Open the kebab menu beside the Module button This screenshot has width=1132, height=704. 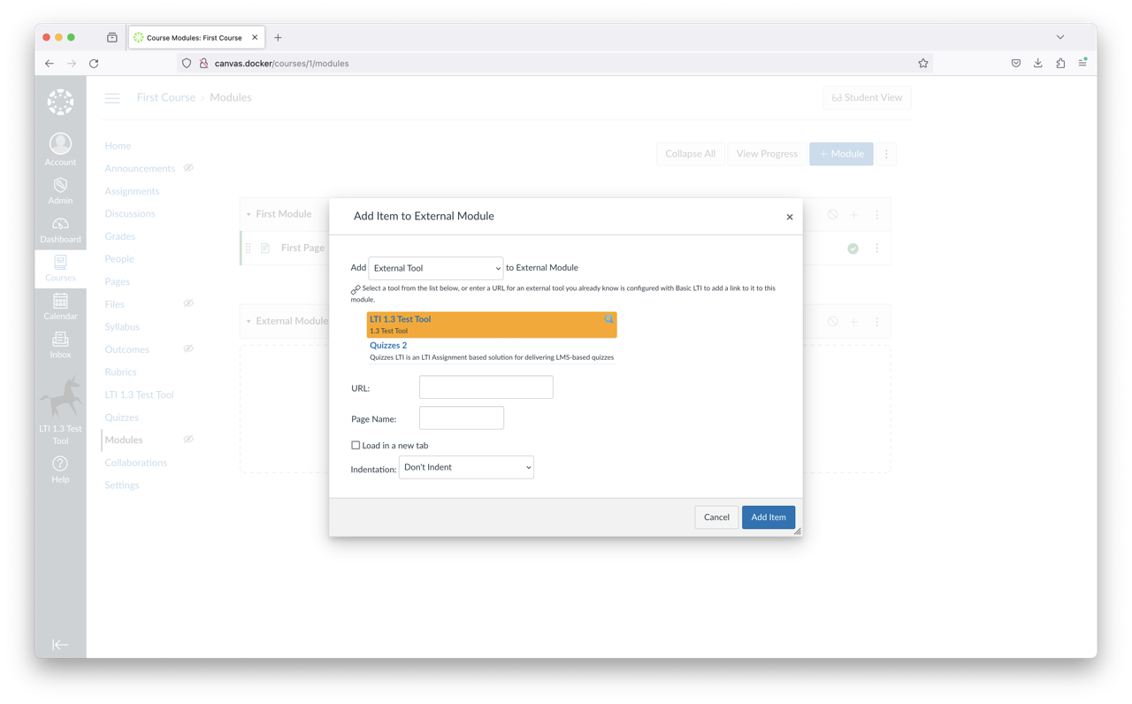pos(886,153)
